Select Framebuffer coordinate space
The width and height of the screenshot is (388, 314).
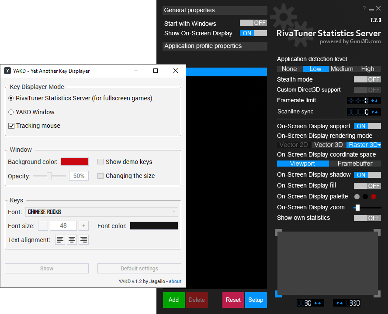(355, 164)
